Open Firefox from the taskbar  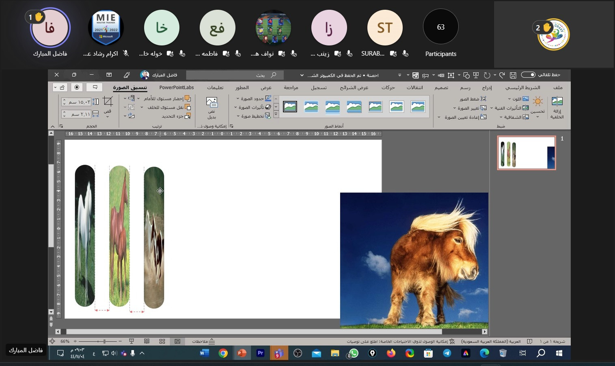391,353
